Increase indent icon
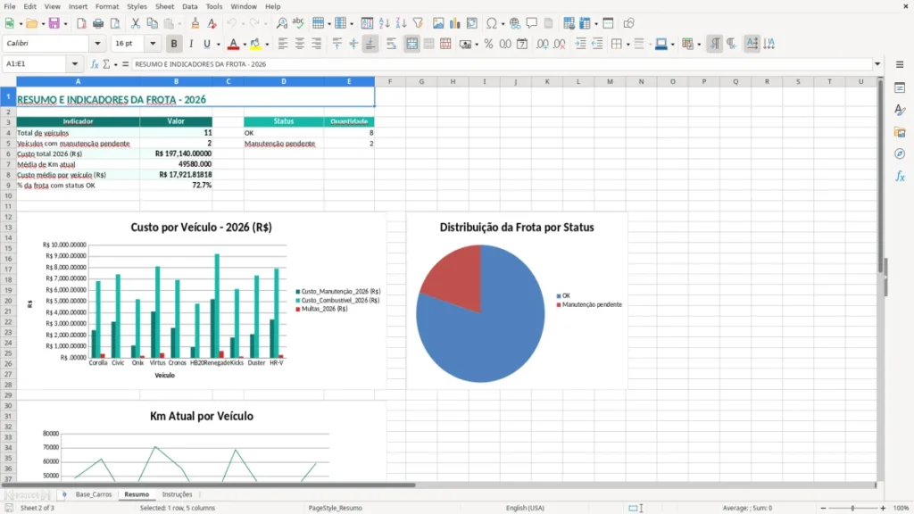This screenshot has height=514, width=914. (x=580, y=44)
